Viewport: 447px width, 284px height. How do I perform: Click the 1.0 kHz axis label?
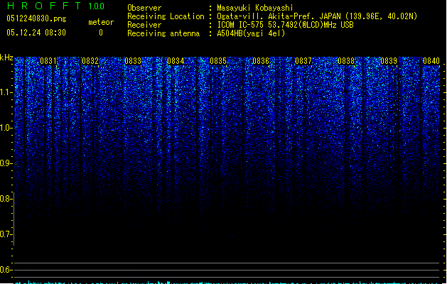(6, 128)
